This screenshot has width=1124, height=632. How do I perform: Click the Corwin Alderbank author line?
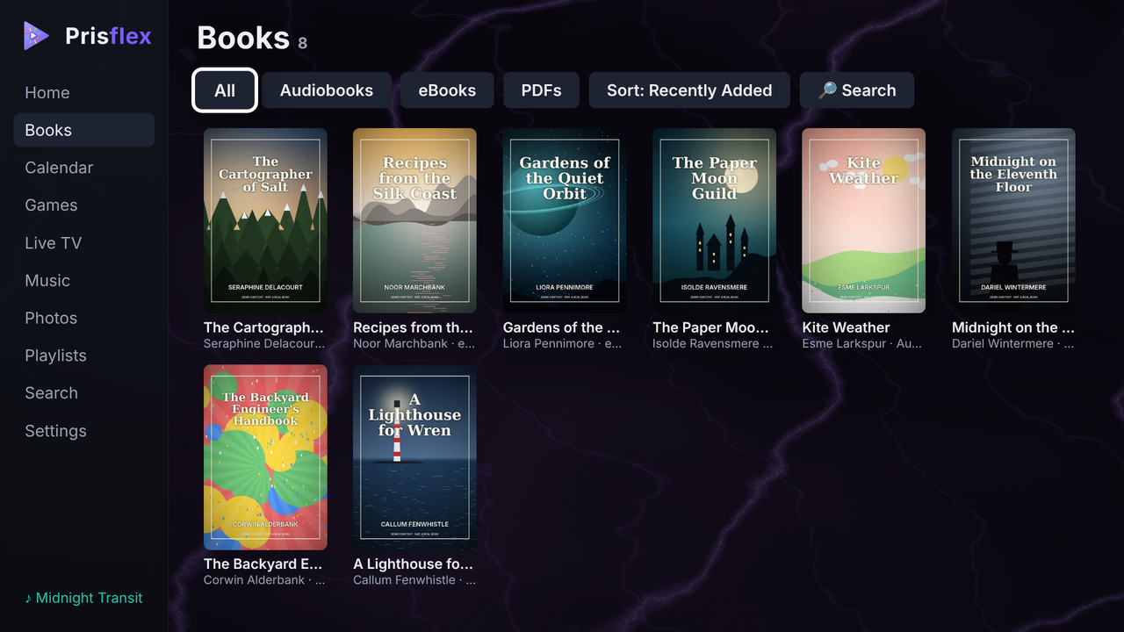[x=265, y=580]
